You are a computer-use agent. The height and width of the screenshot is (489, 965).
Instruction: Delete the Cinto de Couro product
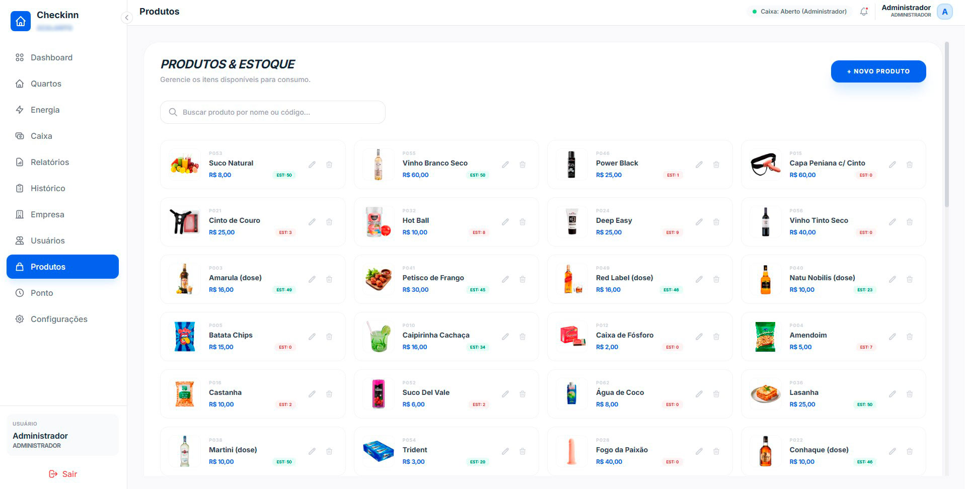coord(329,222)
